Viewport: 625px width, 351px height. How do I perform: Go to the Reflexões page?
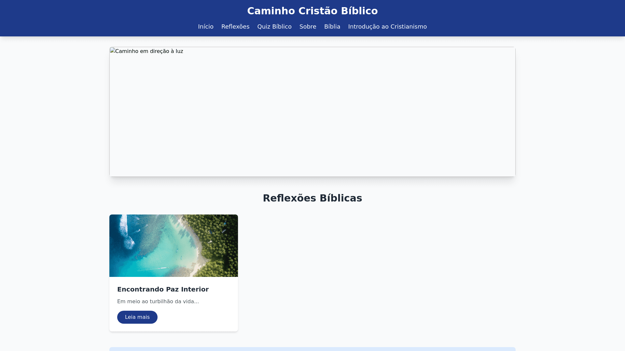click(235, 27)
